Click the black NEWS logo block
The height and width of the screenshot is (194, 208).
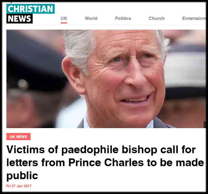click(x=19, y=19)
